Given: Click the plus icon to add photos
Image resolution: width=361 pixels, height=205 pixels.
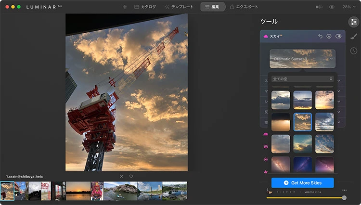Looking at the screenshot, I should click(x=125, y=7).
